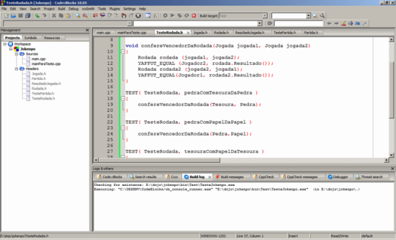
Task: Click the incremental search input field
Action: pos(299,23)
